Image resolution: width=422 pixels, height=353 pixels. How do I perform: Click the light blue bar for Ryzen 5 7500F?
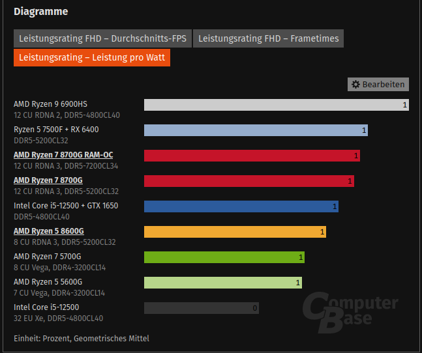point(256,130)
